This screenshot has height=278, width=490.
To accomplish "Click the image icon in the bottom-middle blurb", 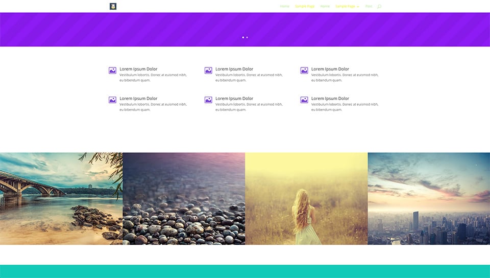I will (208, 100).
